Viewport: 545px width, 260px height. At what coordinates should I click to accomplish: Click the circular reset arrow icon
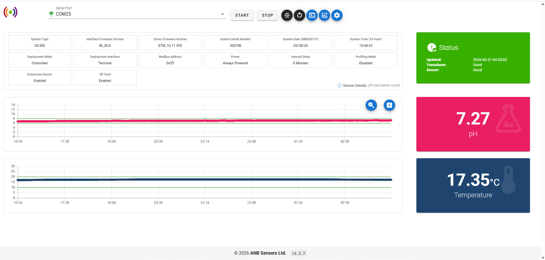[299, 15]
